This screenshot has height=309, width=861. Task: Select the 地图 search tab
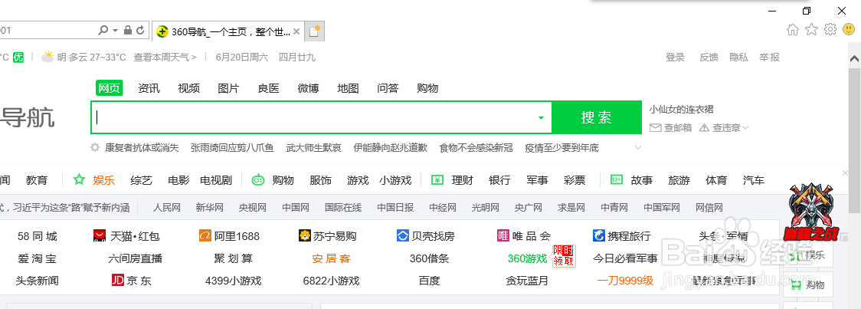pos(348,88)
